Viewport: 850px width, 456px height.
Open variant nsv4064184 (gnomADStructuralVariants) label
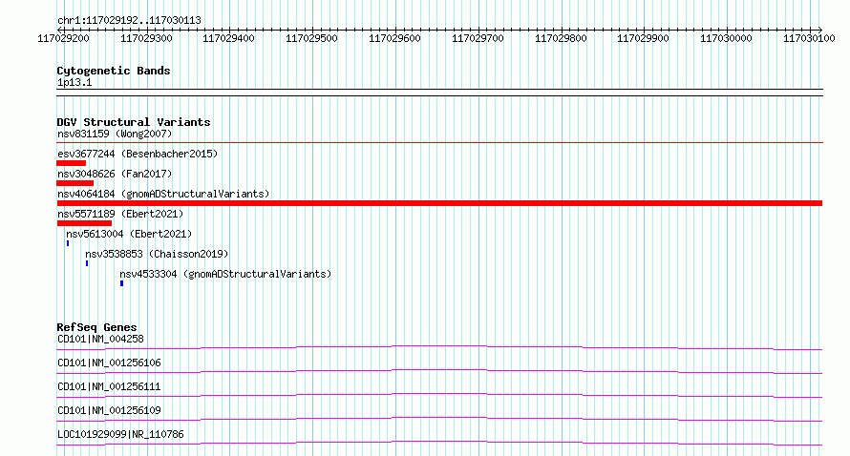pos(163,194)
